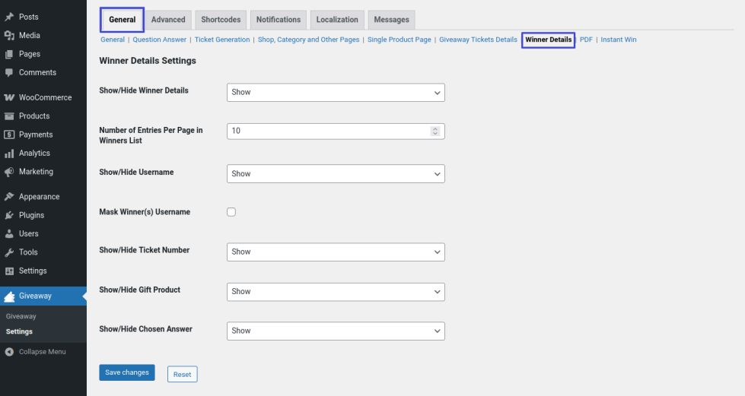This screenshot has width=745, height=396.
Task: Go to the Instant Win section link
Action: click(618, 40)
